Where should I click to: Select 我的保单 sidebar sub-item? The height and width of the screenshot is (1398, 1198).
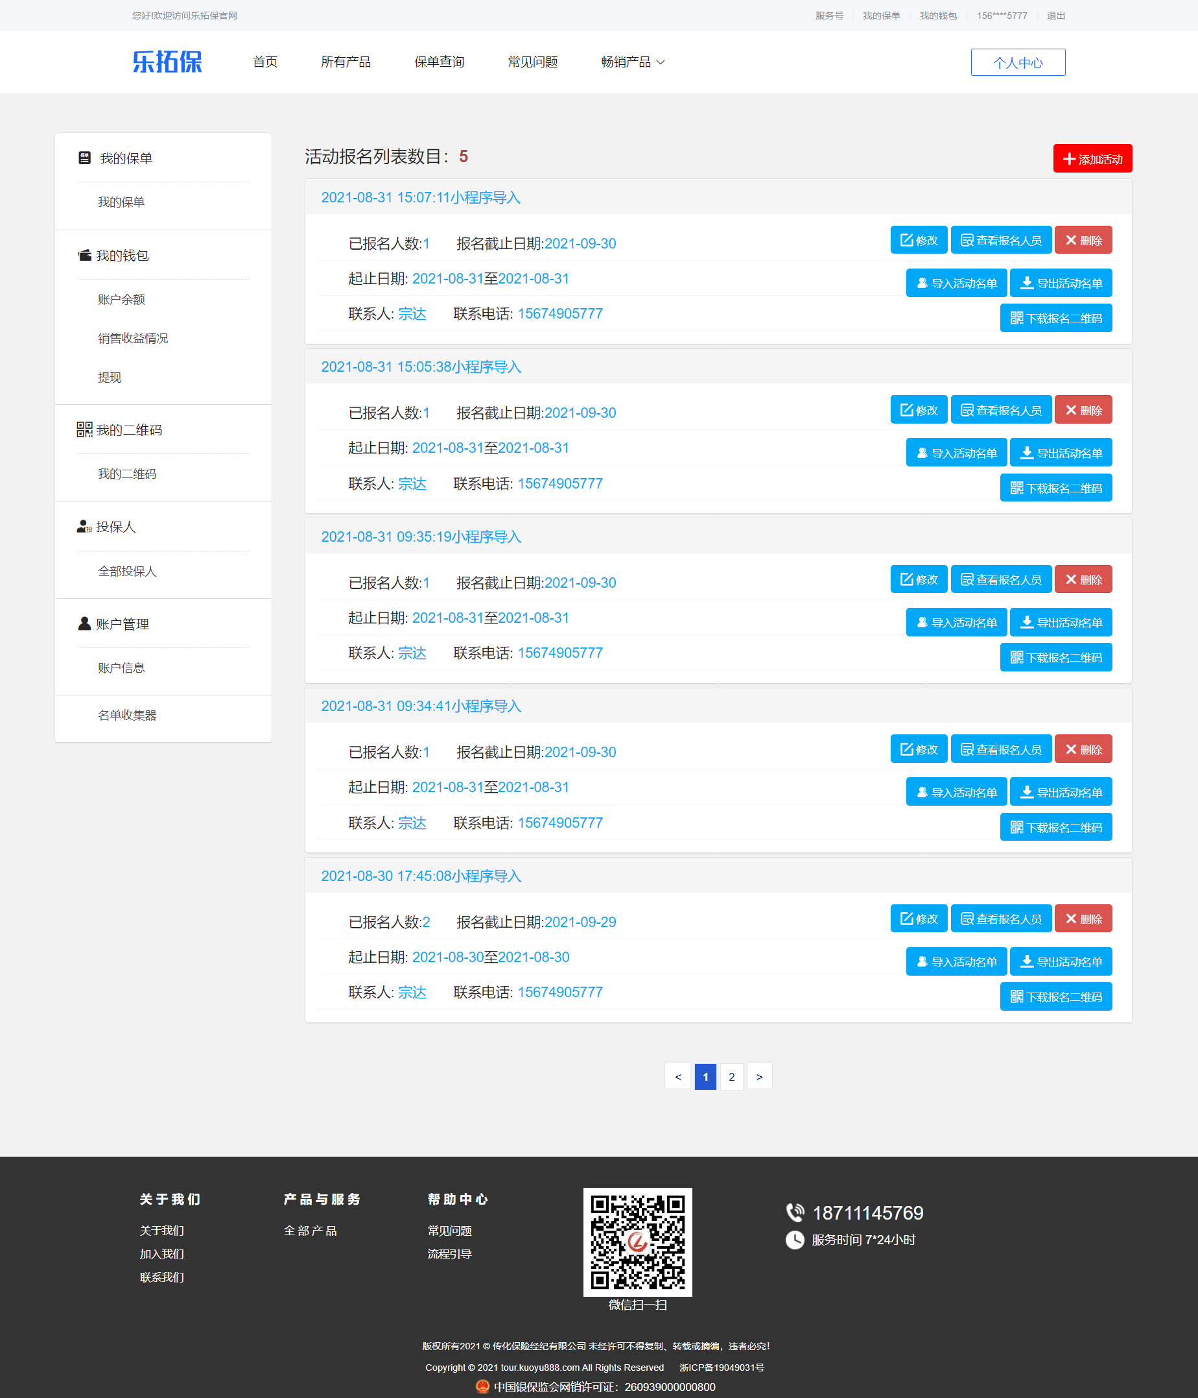click(x=121, y=202)
